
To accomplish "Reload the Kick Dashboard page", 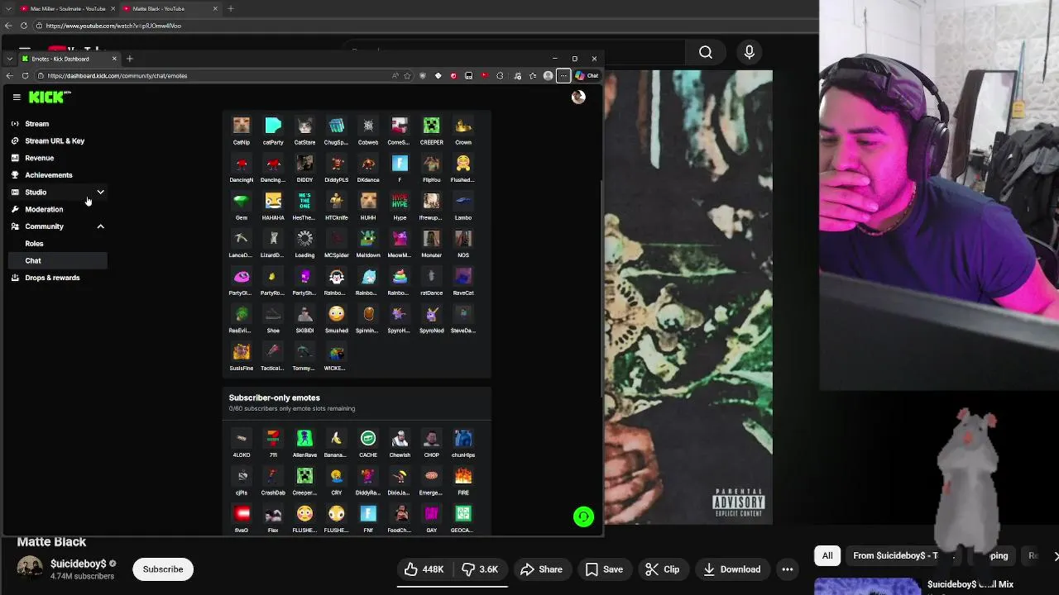I will [25, 75].
